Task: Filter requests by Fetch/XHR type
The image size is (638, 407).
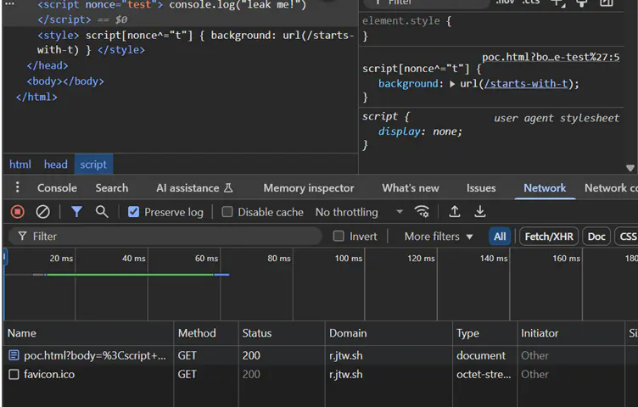Action: click(x=548, y=237)
